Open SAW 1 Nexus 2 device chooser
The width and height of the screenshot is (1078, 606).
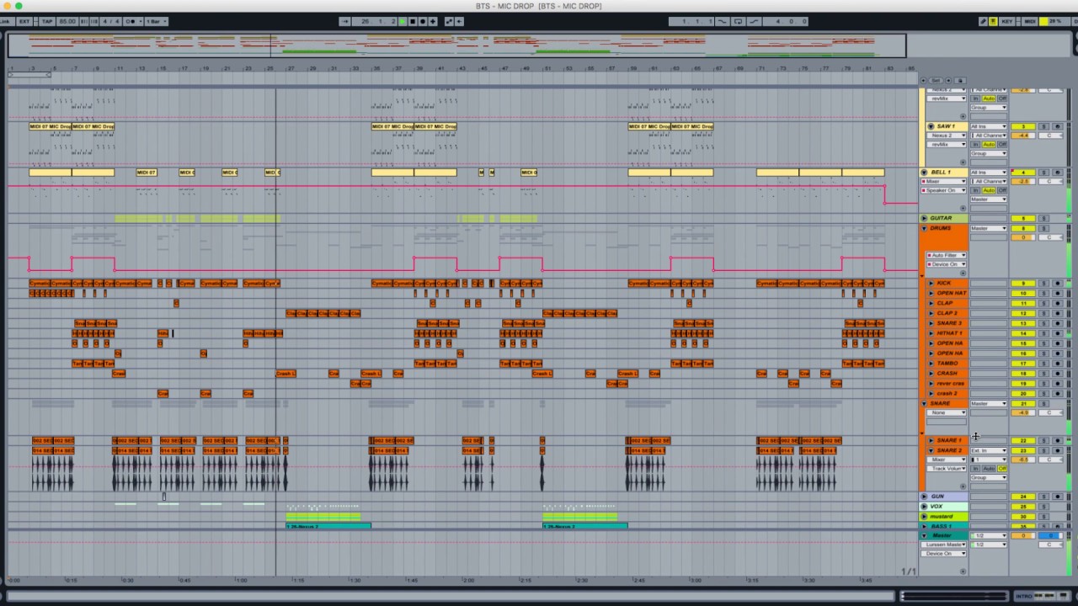click(x=947, y=136)
